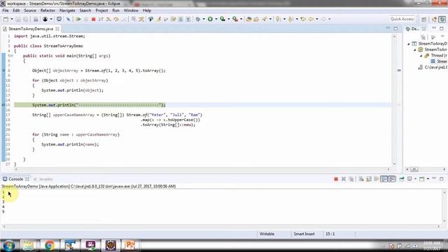Screen dimensions: 448x252
Task: Collapse the Thread node in Debug view
Action: pyautogui.click(x=421, y=55)
